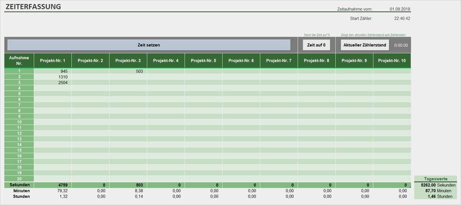Click the Zeit setzen button

click(149, 45)
